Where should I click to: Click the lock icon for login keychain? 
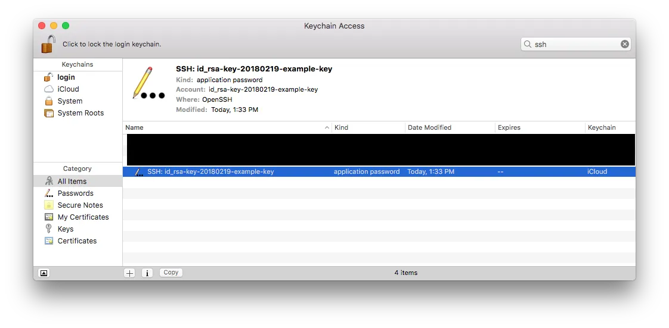[48, 44]
